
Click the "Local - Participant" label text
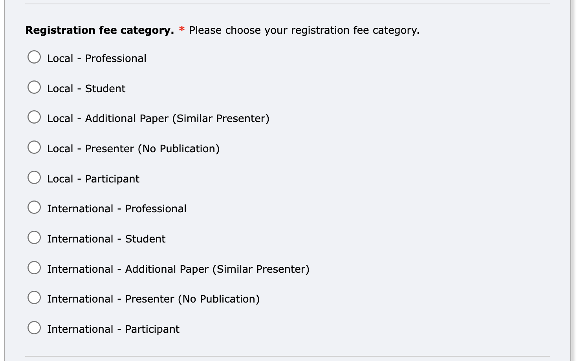pos(93,179)
